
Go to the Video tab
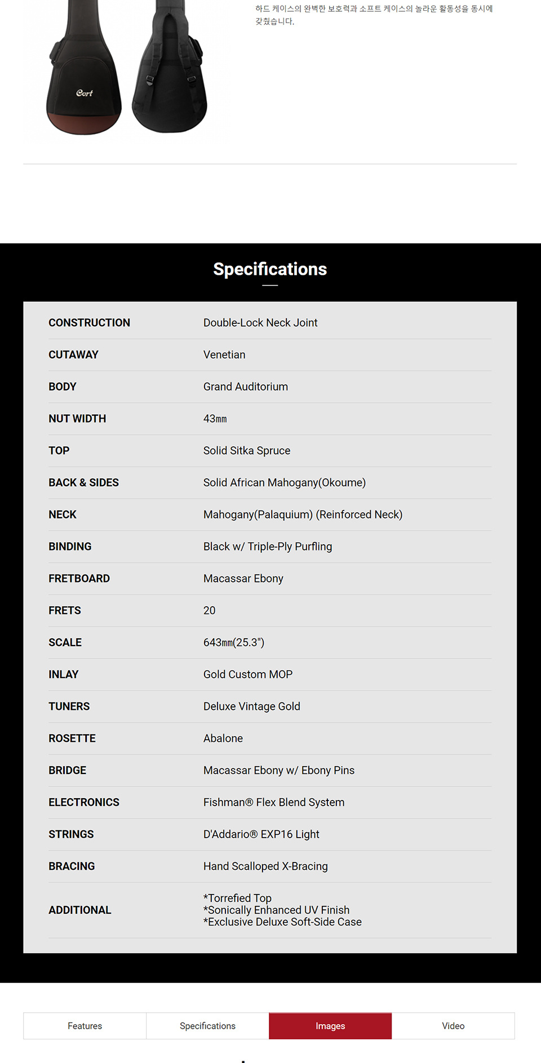[x=453, y=1026]
